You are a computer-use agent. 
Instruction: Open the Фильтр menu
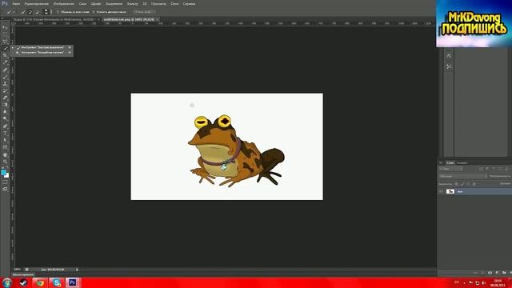point(132,3)
